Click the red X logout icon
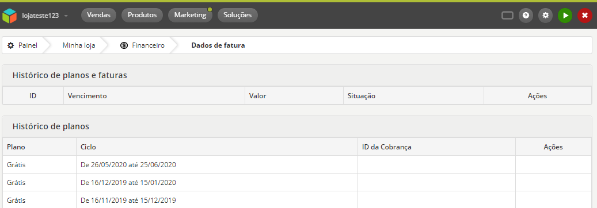 (x=585, y=16)
